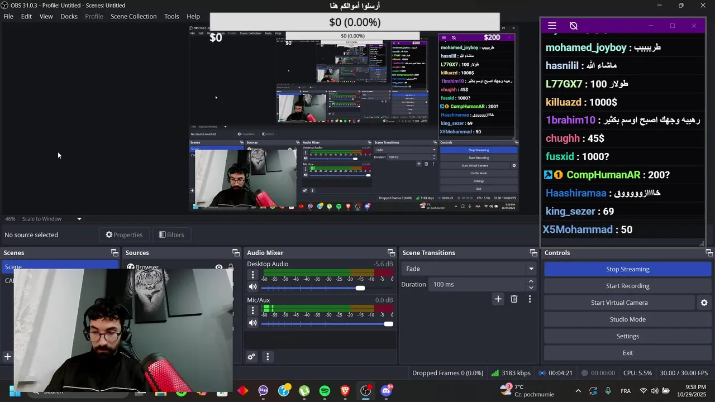Open the Help menu
Image resolution: width=715 pixels, height=402 pixels.
click(x=193, y=16)
